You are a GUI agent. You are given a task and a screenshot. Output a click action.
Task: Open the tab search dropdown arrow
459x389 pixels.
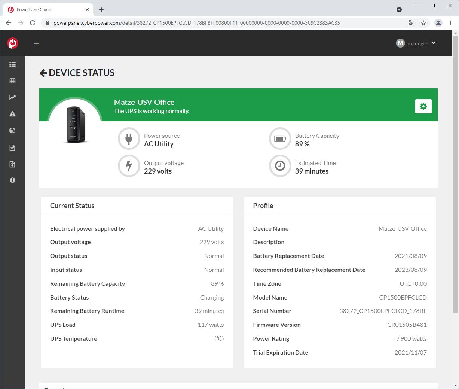399,10
